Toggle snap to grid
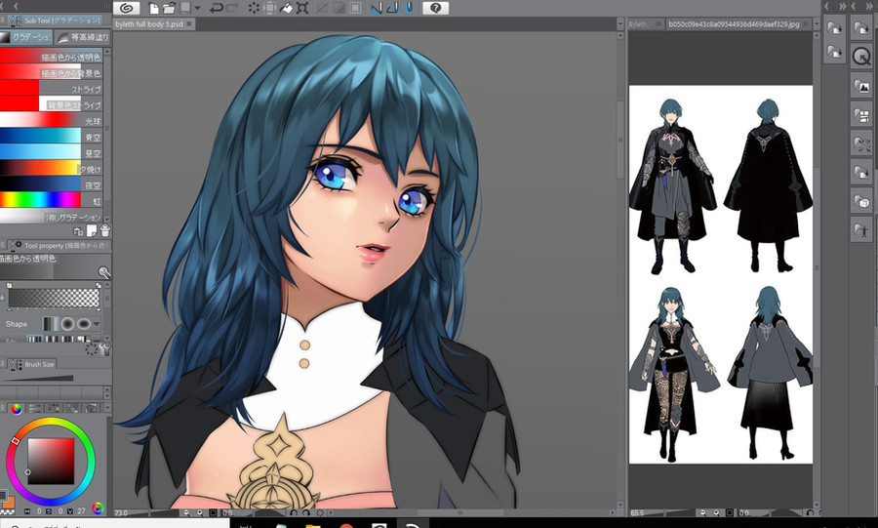Viewport: 878px width, 528px height. (x=410, y=9)
